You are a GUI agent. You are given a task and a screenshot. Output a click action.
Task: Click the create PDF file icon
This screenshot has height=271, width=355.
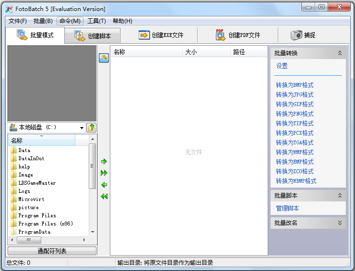(x=221, y=35)
